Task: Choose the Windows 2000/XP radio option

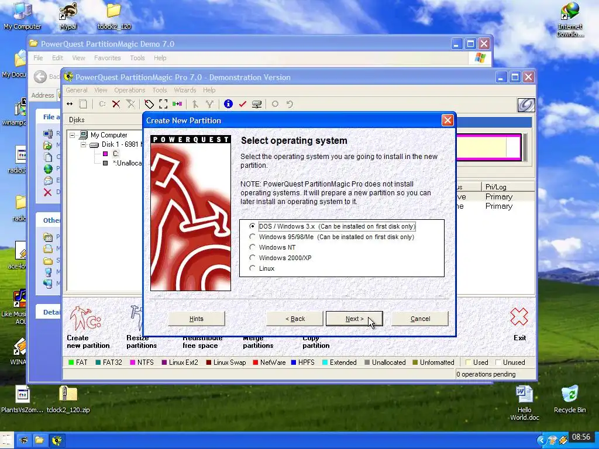Action: click(x=252, y=258)
